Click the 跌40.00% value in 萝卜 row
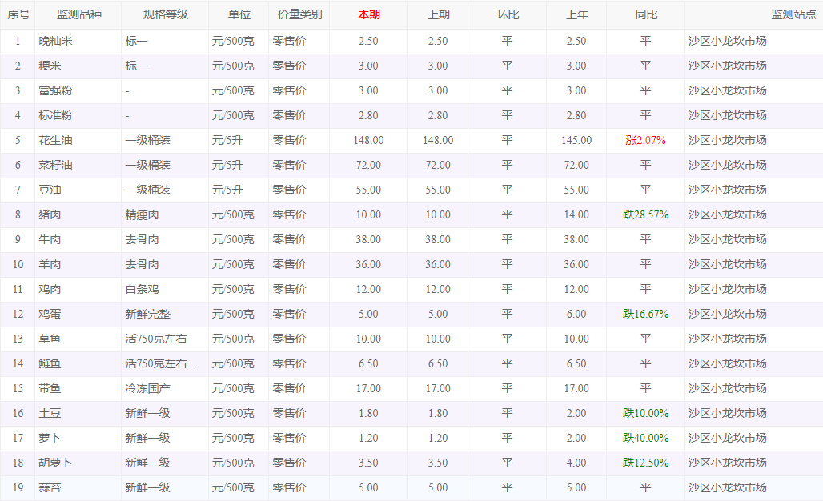Image resolution: width=823 pixels, height=501 pixels. pos(645,438)
